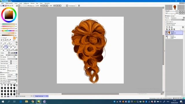Toggle the selection source layer checkbox
Screen dimensions: 185x104
click(166, 25)
